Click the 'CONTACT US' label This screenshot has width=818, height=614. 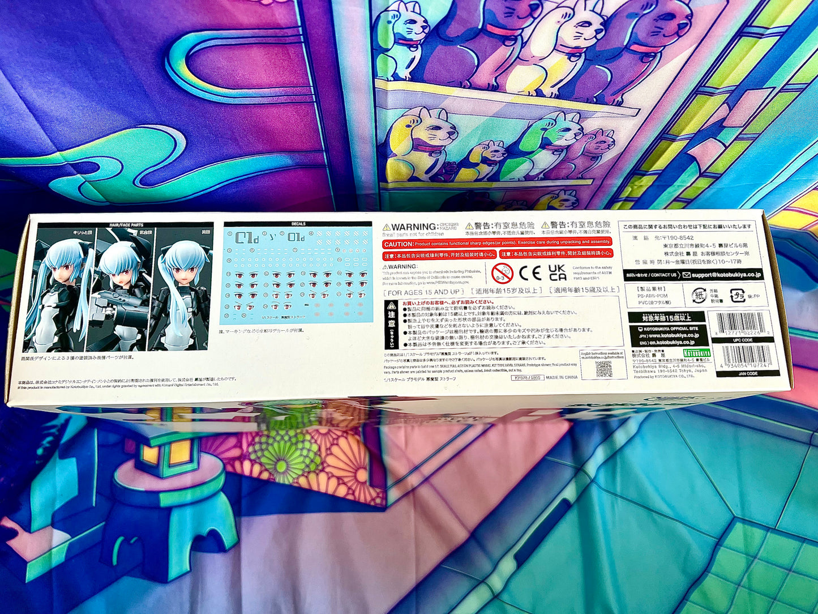pyautogui.click(x=663, y=275)
